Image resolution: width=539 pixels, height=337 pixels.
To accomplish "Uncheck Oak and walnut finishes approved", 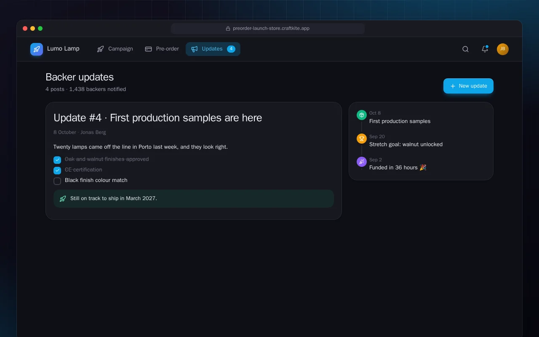I will 57,160.
